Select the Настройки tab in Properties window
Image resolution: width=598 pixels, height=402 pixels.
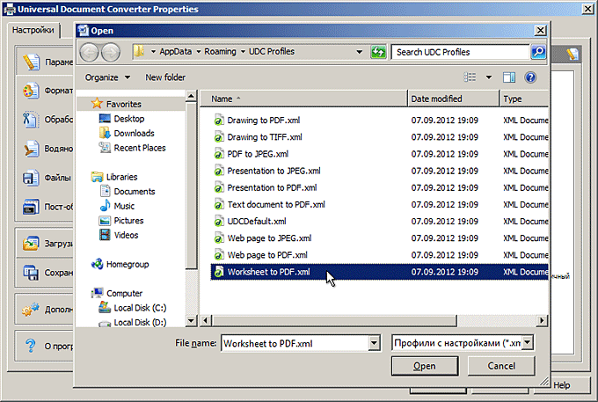coord(33,30)
